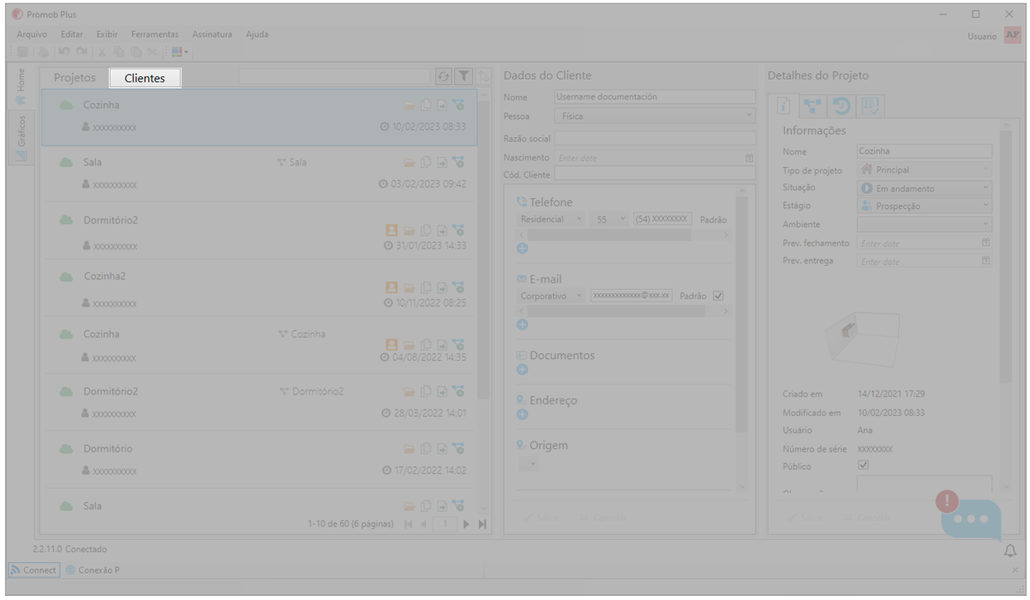
Task: Expand the Estágio Prospecção dropdown
Action: 924,206
